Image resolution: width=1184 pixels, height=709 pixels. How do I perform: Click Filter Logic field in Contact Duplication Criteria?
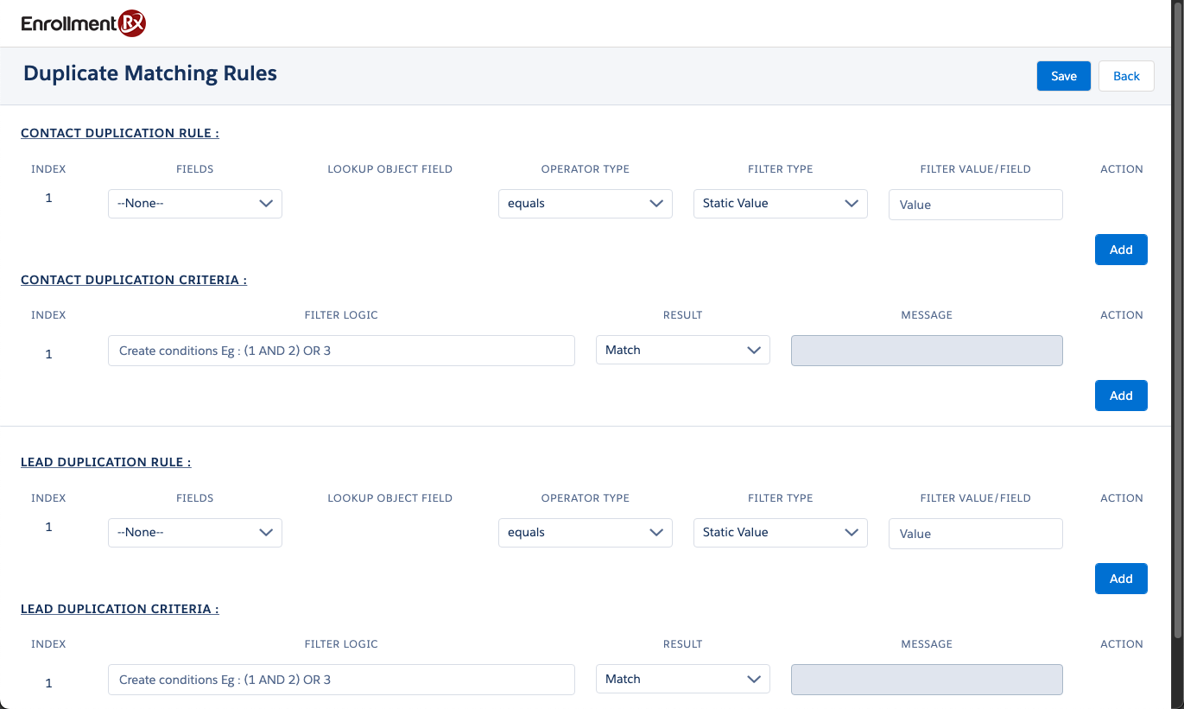point(341,351)
